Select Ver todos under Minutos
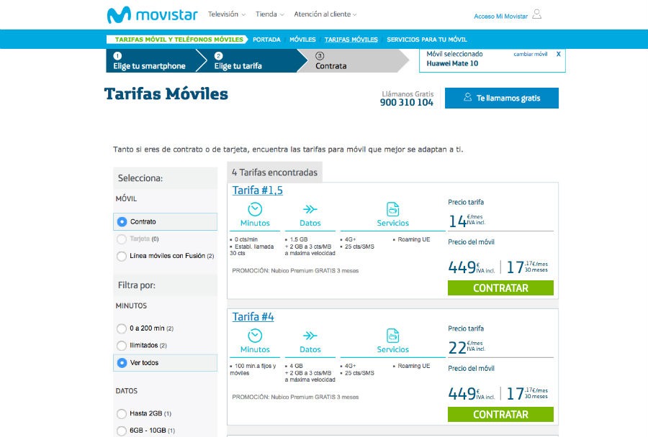Screen dimensions: 648x437 coord(122,363)
